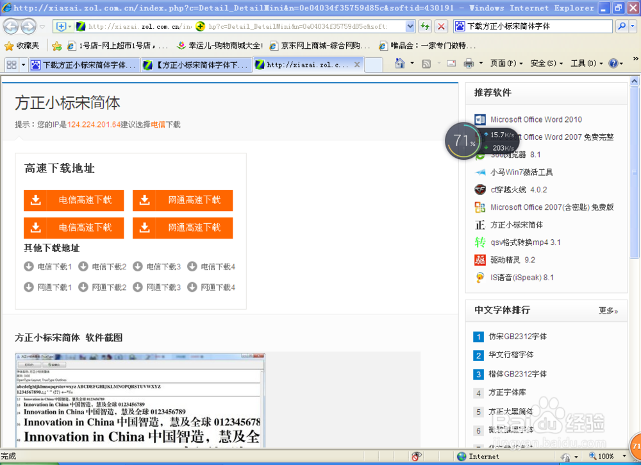The width and height of the screenshot is (641, 465).
Task: Open the 更多» link in 中文字体排行
Action: point(608,311)
